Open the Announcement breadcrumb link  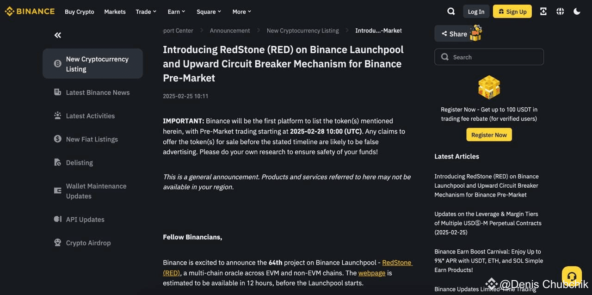click(x=230, y=31)
